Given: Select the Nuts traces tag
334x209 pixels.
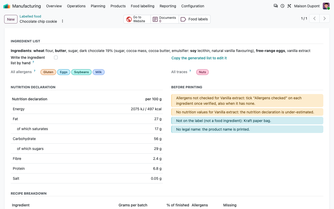Looking at the screenshot, I should pyautogui.click(x=202, y=72).
